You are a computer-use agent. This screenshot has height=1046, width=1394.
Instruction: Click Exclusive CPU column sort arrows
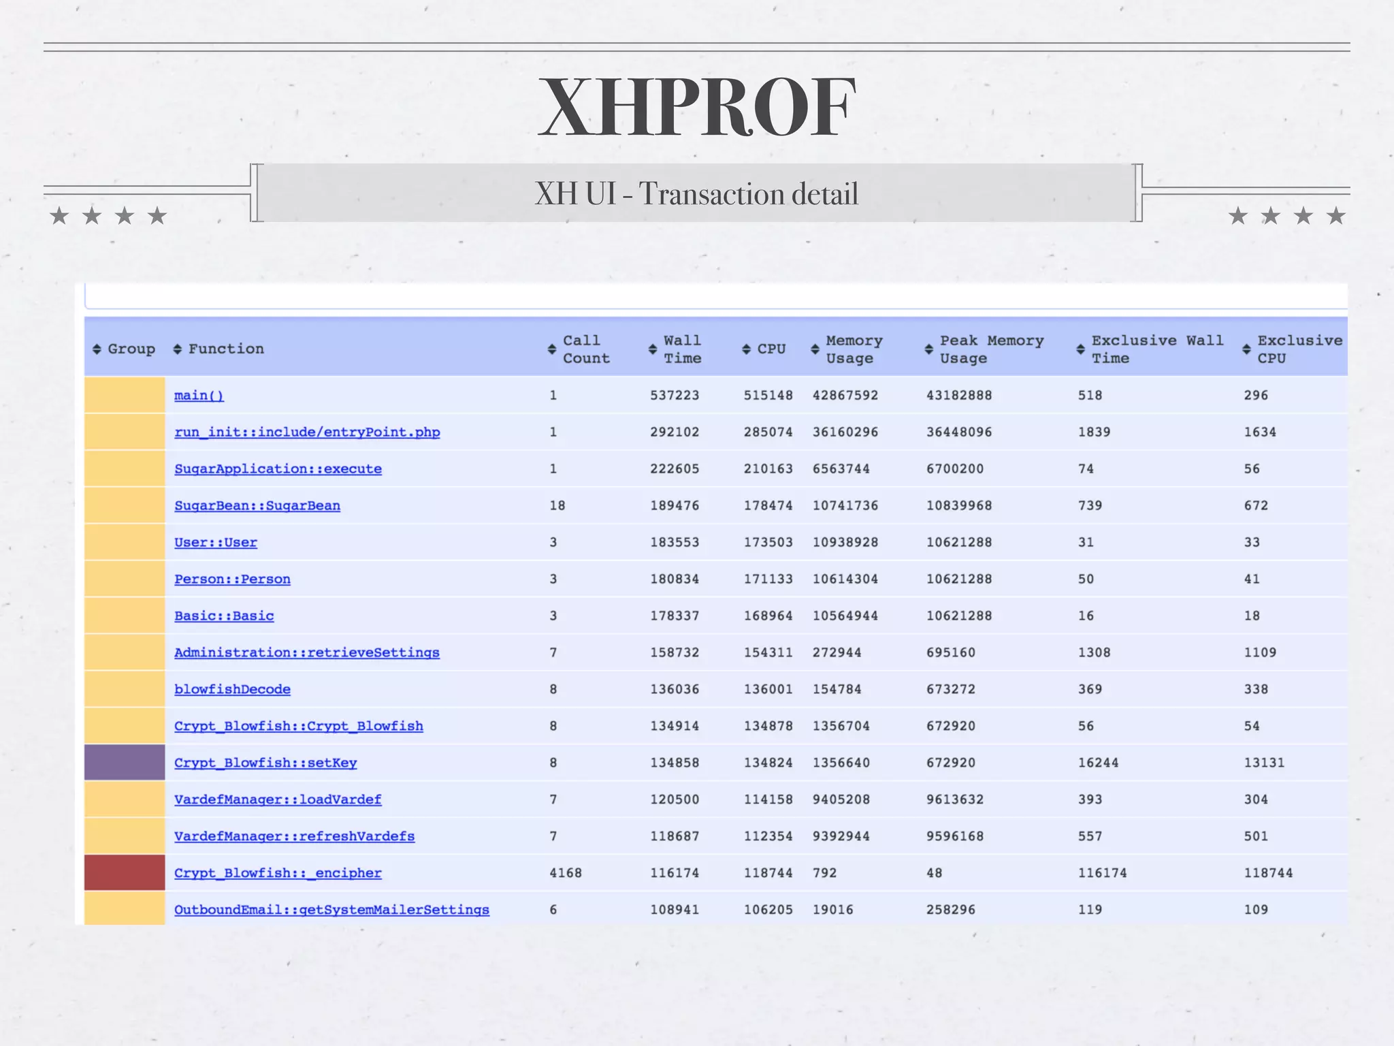(x=1247, y=349)
